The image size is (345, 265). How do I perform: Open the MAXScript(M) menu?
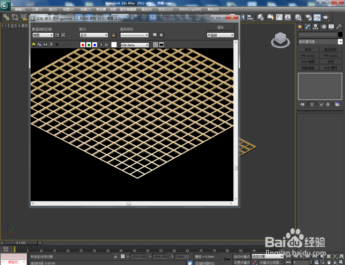[190, 9]
